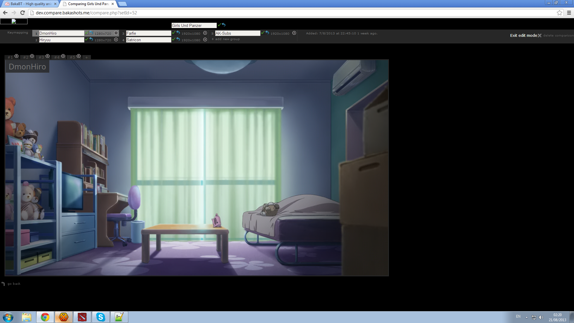Save the Hiryuu group name
The height and width of the screenshot is (323, 574).
87,39
